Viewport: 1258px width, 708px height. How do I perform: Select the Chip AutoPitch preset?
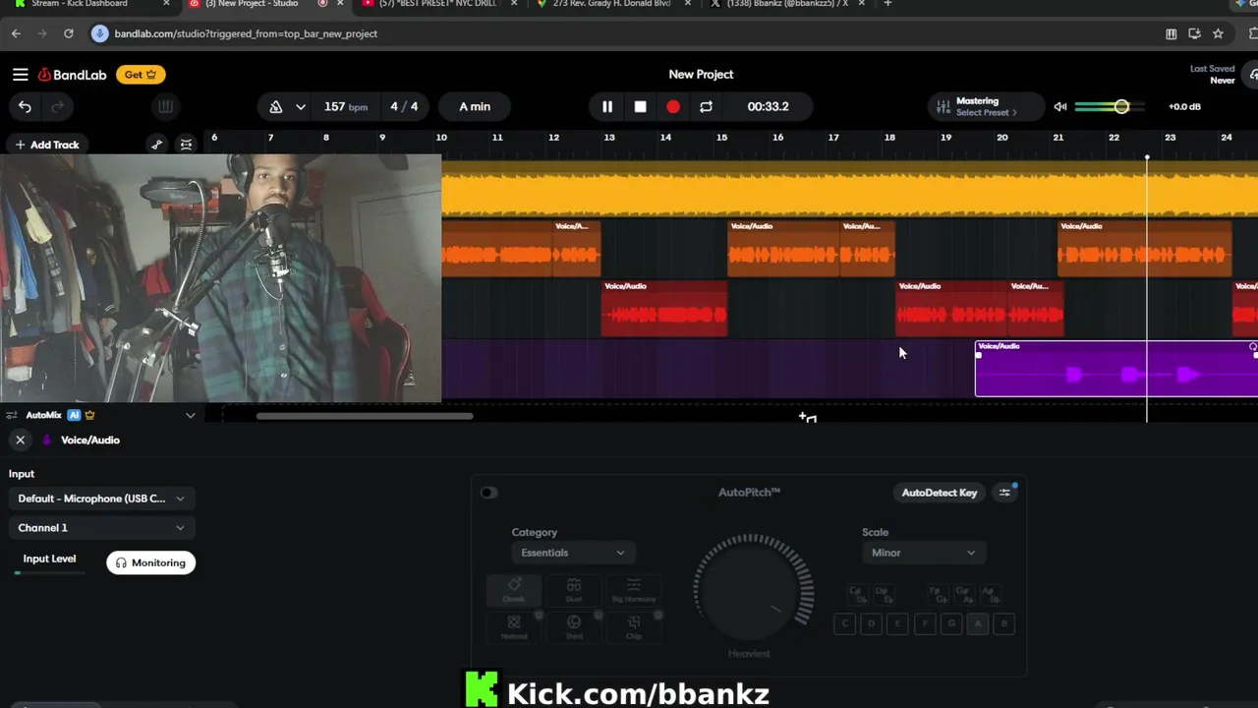pos(634,627)
